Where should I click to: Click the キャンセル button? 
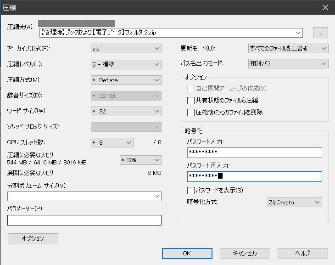[245, 253]
